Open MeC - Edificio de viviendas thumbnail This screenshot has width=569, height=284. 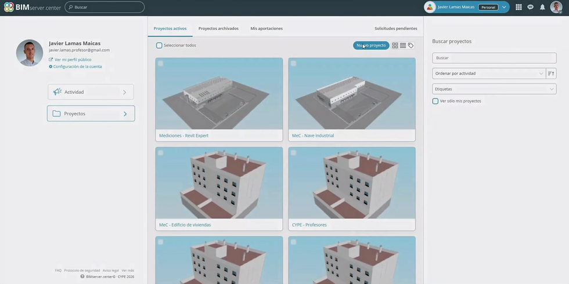tap(219, 183)
